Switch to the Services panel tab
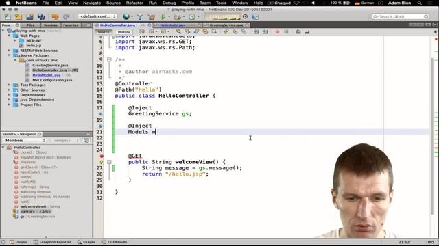Viewport: 439px width, 246px height. pos(50,25)
